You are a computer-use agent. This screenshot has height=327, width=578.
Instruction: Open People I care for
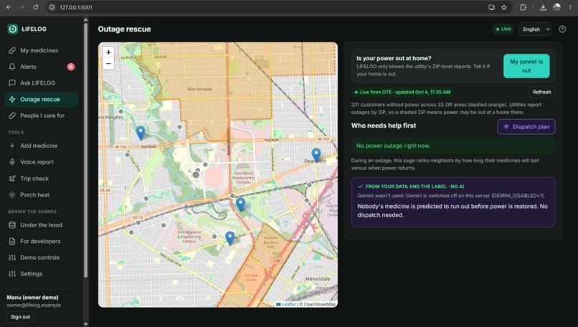coord(42,115)
